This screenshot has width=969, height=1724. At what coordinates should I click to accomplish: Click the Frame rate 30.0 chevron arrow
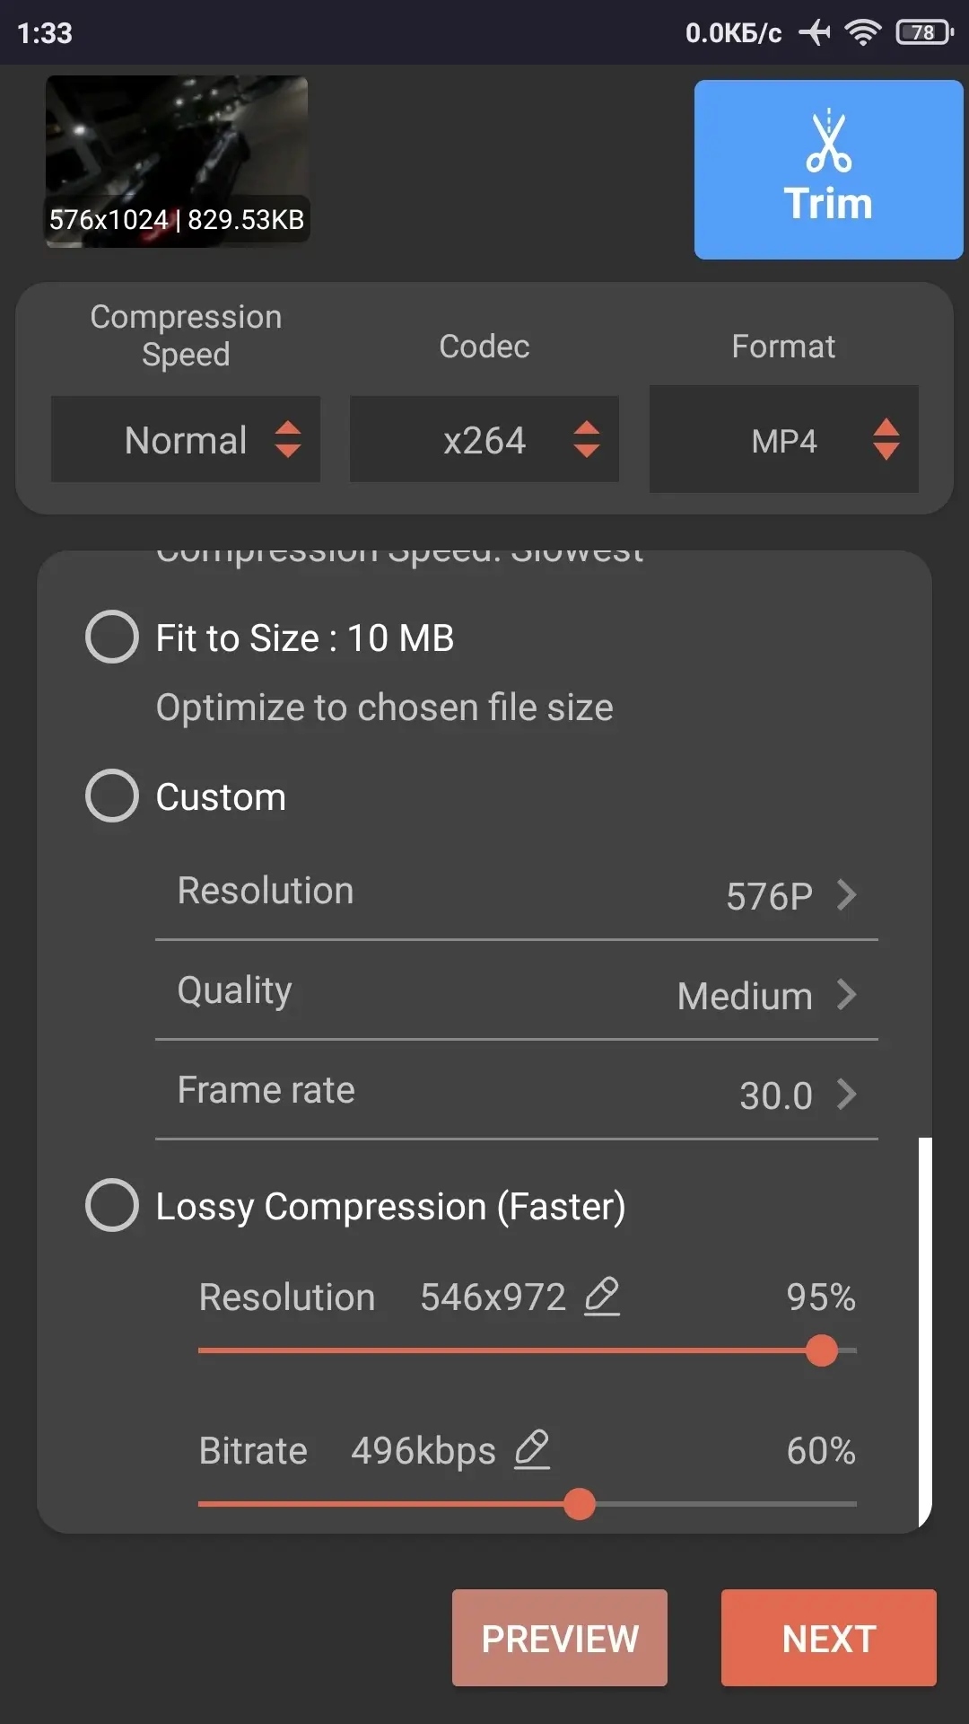pyautogui.click(x=846, y=1095)
